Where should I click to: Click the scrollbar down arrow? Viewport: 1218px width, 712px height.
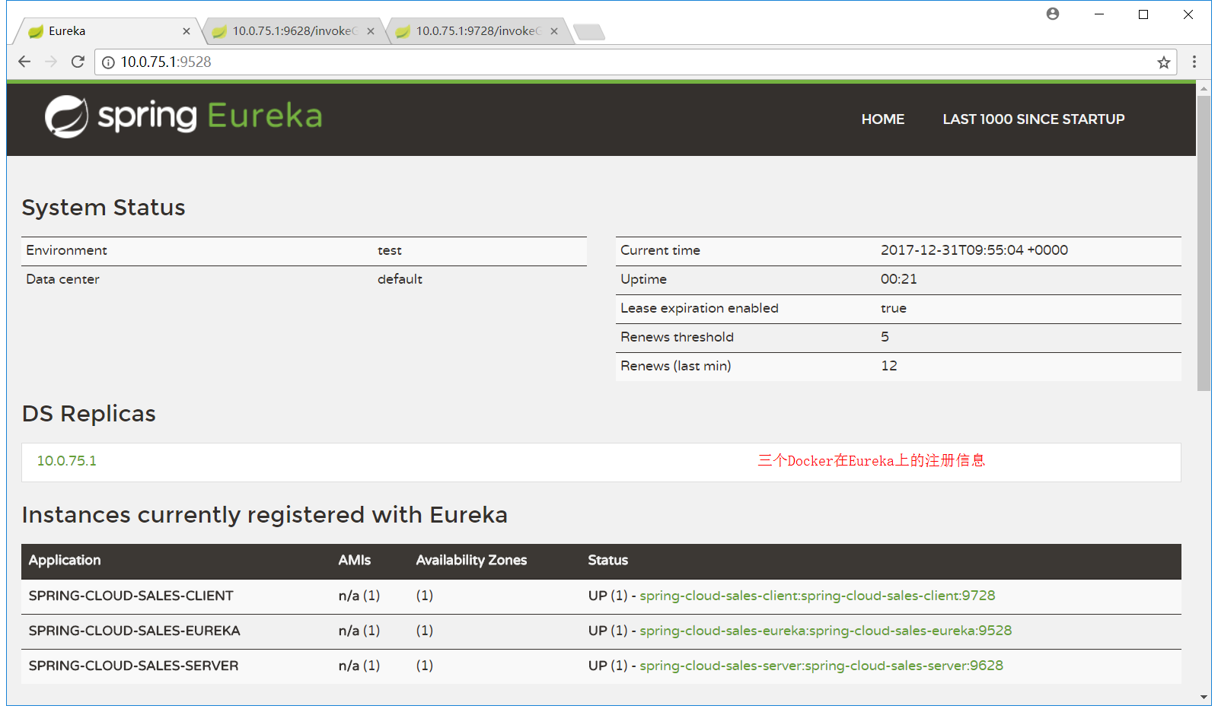1204,697
